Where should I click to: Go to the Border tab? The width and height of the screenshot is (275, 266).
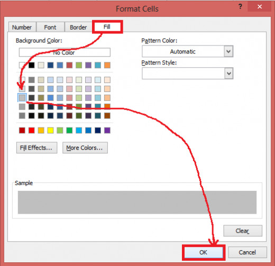(78, 27)
